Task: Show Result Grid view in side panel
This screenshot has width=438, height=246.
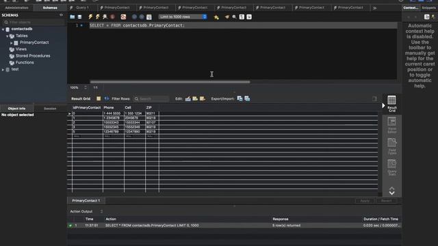Action: (392, 104)
